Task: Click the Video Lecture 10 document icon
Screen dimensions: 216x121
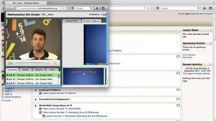Action: [x=40, y=109]
